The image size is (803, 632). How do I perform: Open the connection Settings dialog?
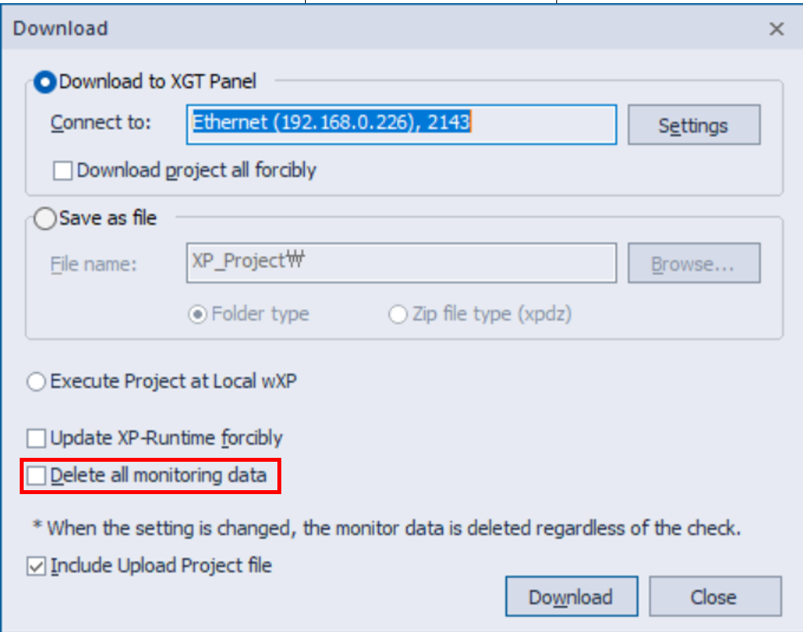point(693,125)
